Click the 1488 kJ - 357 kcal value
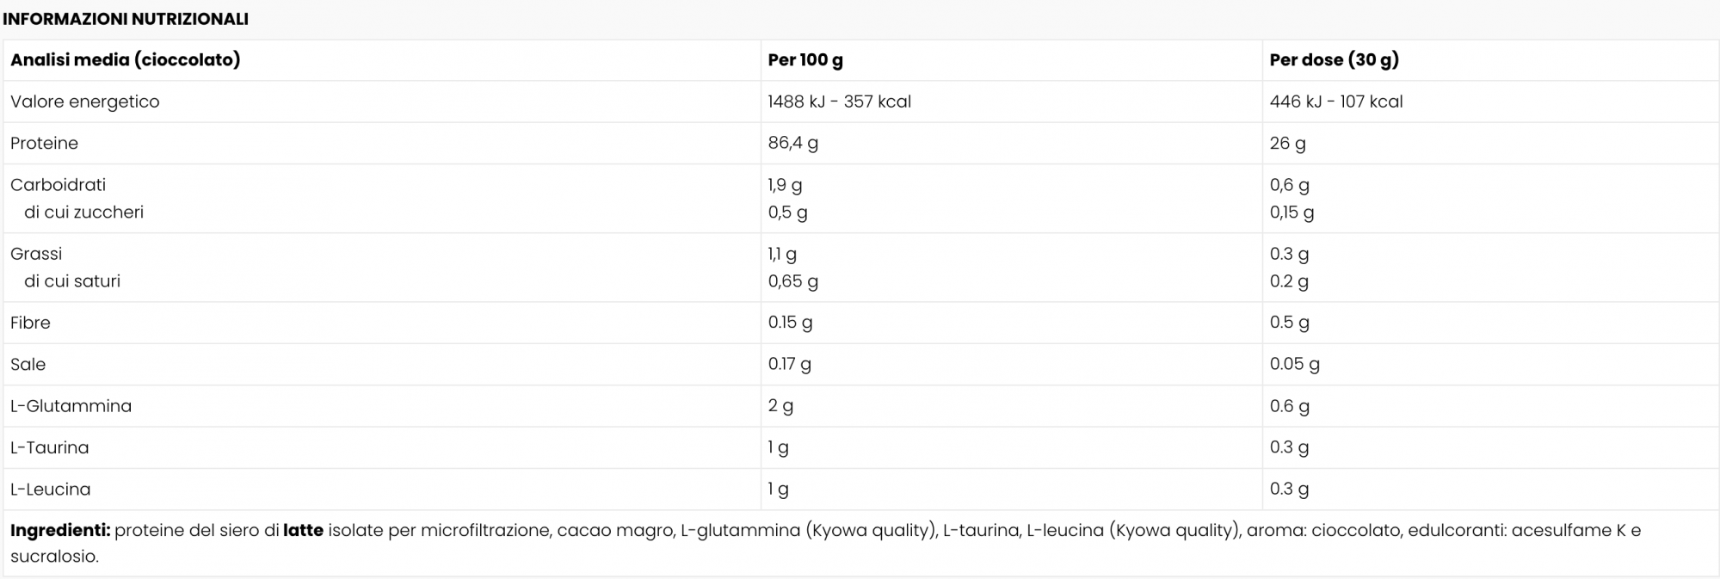This screenshot has height=579, width=1720. (840, 102)
